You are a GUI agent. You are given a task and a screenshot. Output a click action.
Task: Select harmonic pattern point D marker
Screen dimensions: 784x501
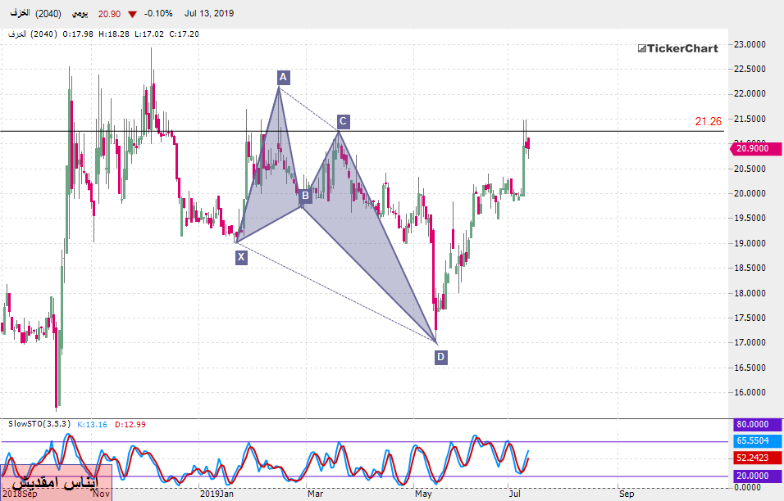441,357
